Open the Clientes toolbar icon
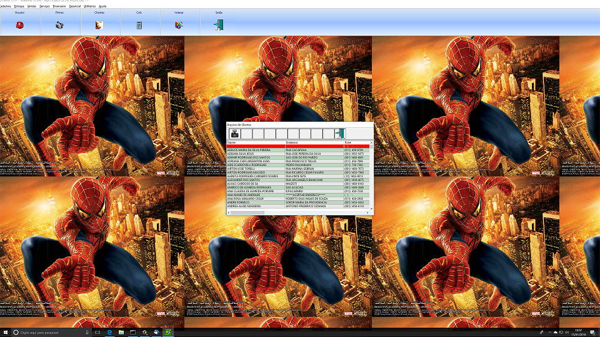 click(x=99, y=25)
